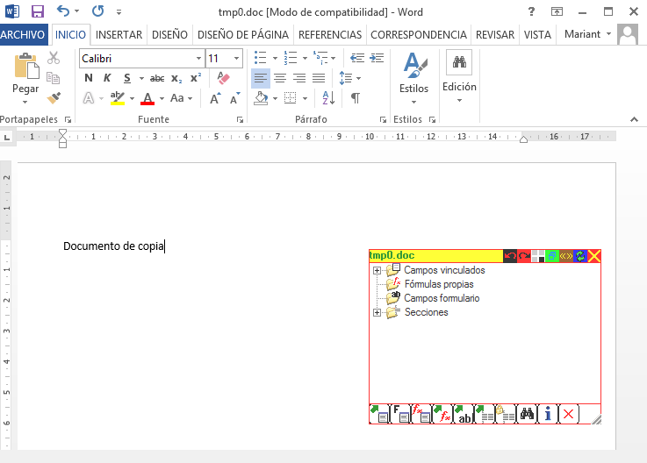Open line spacing options
Screen dimensions: 647x463
[x=349, y=78]
